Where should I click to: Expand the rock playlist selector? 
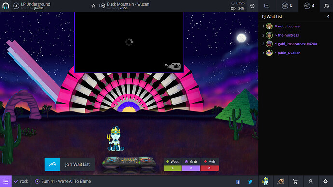pos(21,181)
